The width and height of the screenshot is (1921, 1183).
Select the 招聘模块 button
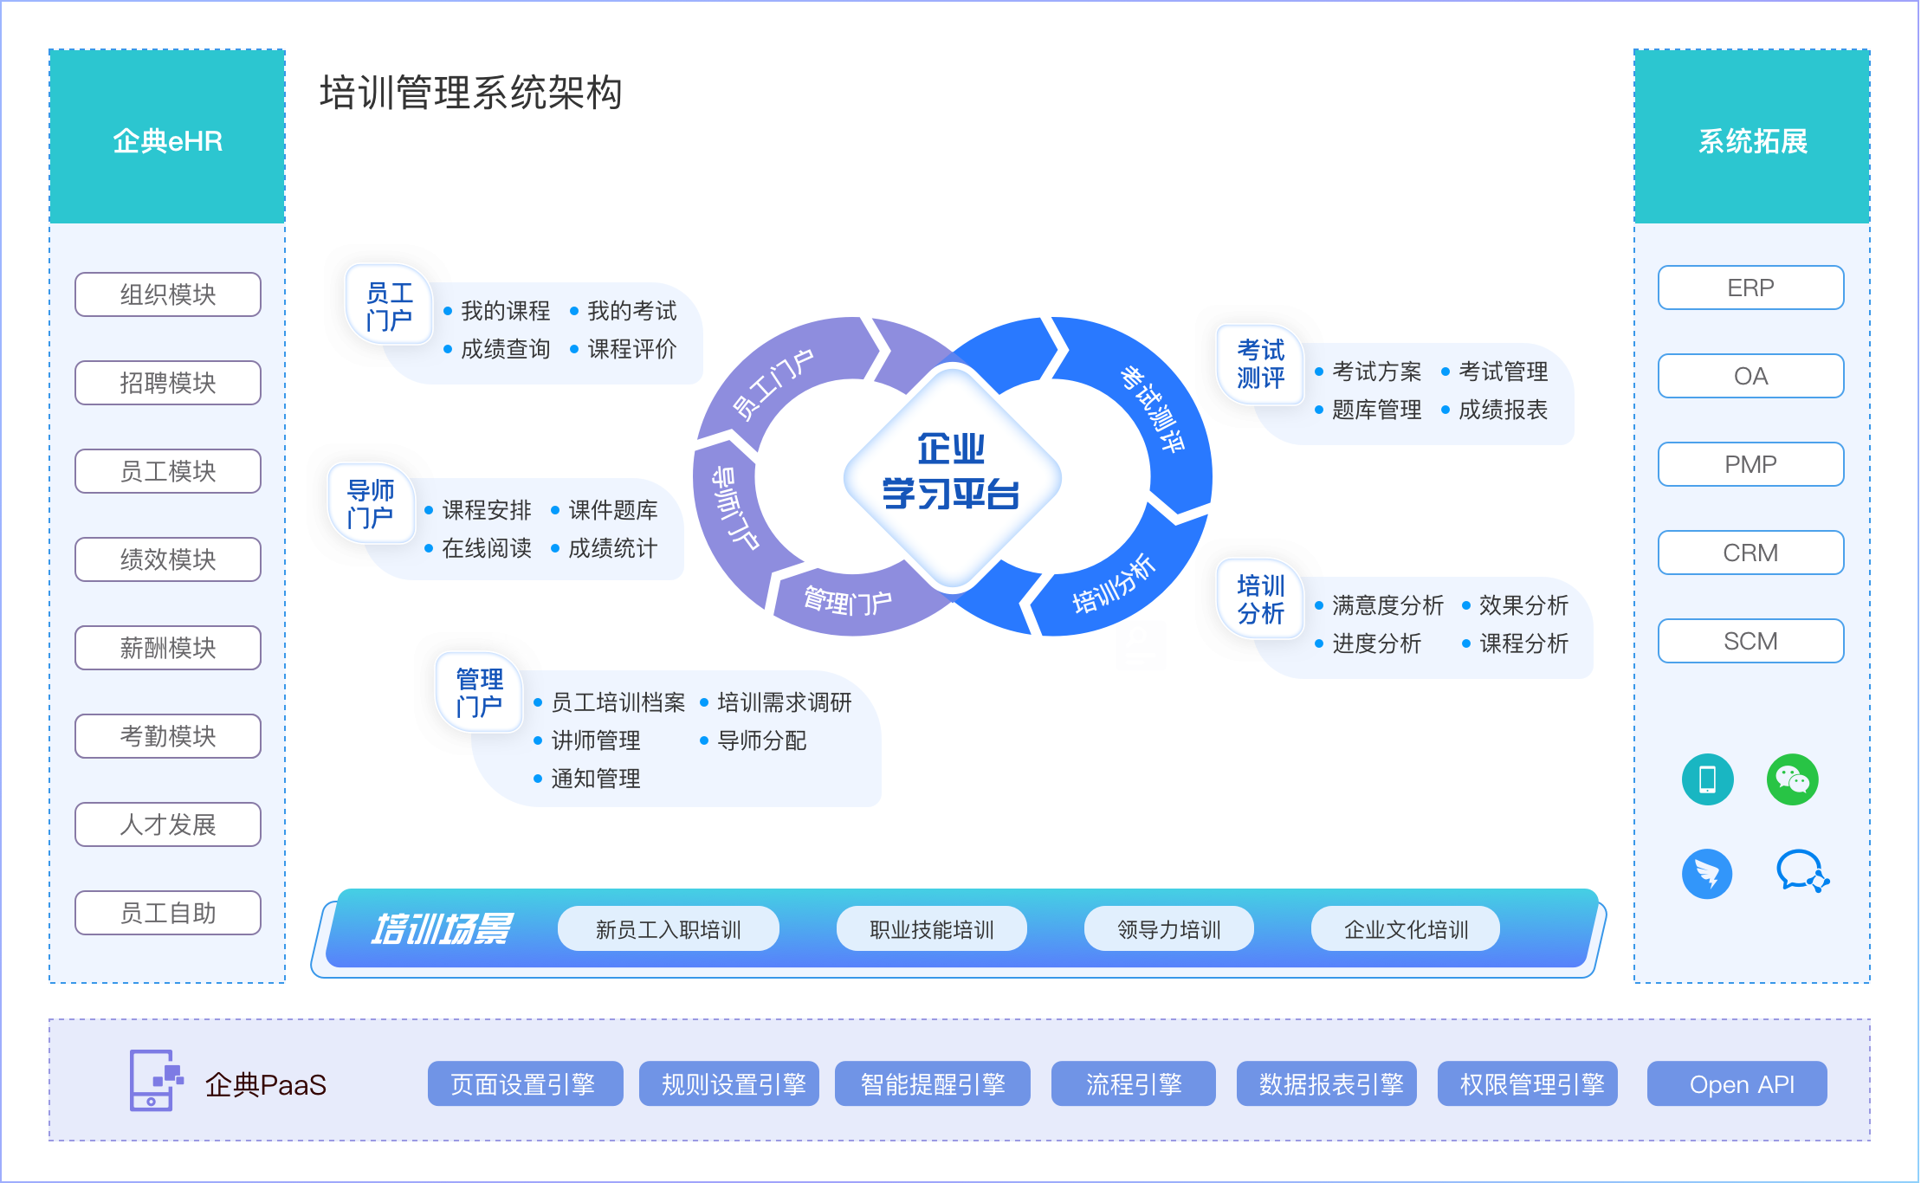168,383
